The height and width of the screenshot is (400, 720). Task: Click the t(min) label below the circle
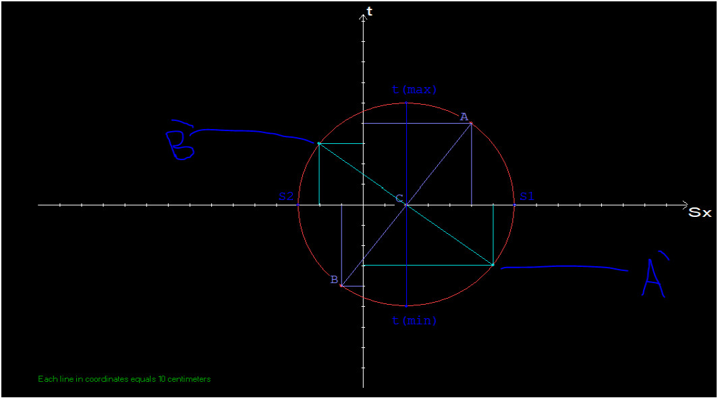pos(414,320)
